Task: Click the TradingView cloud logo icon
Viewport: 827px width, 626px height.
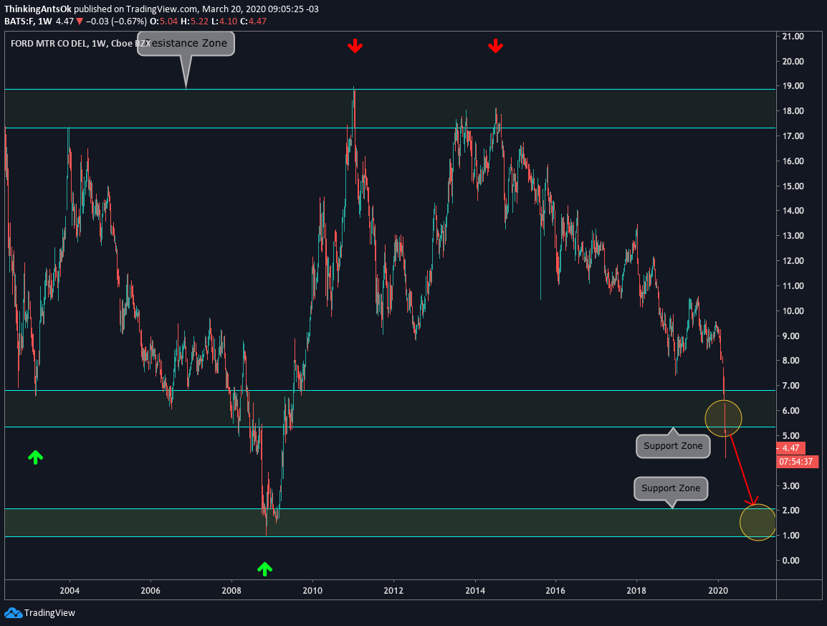Action: (13, 613)
